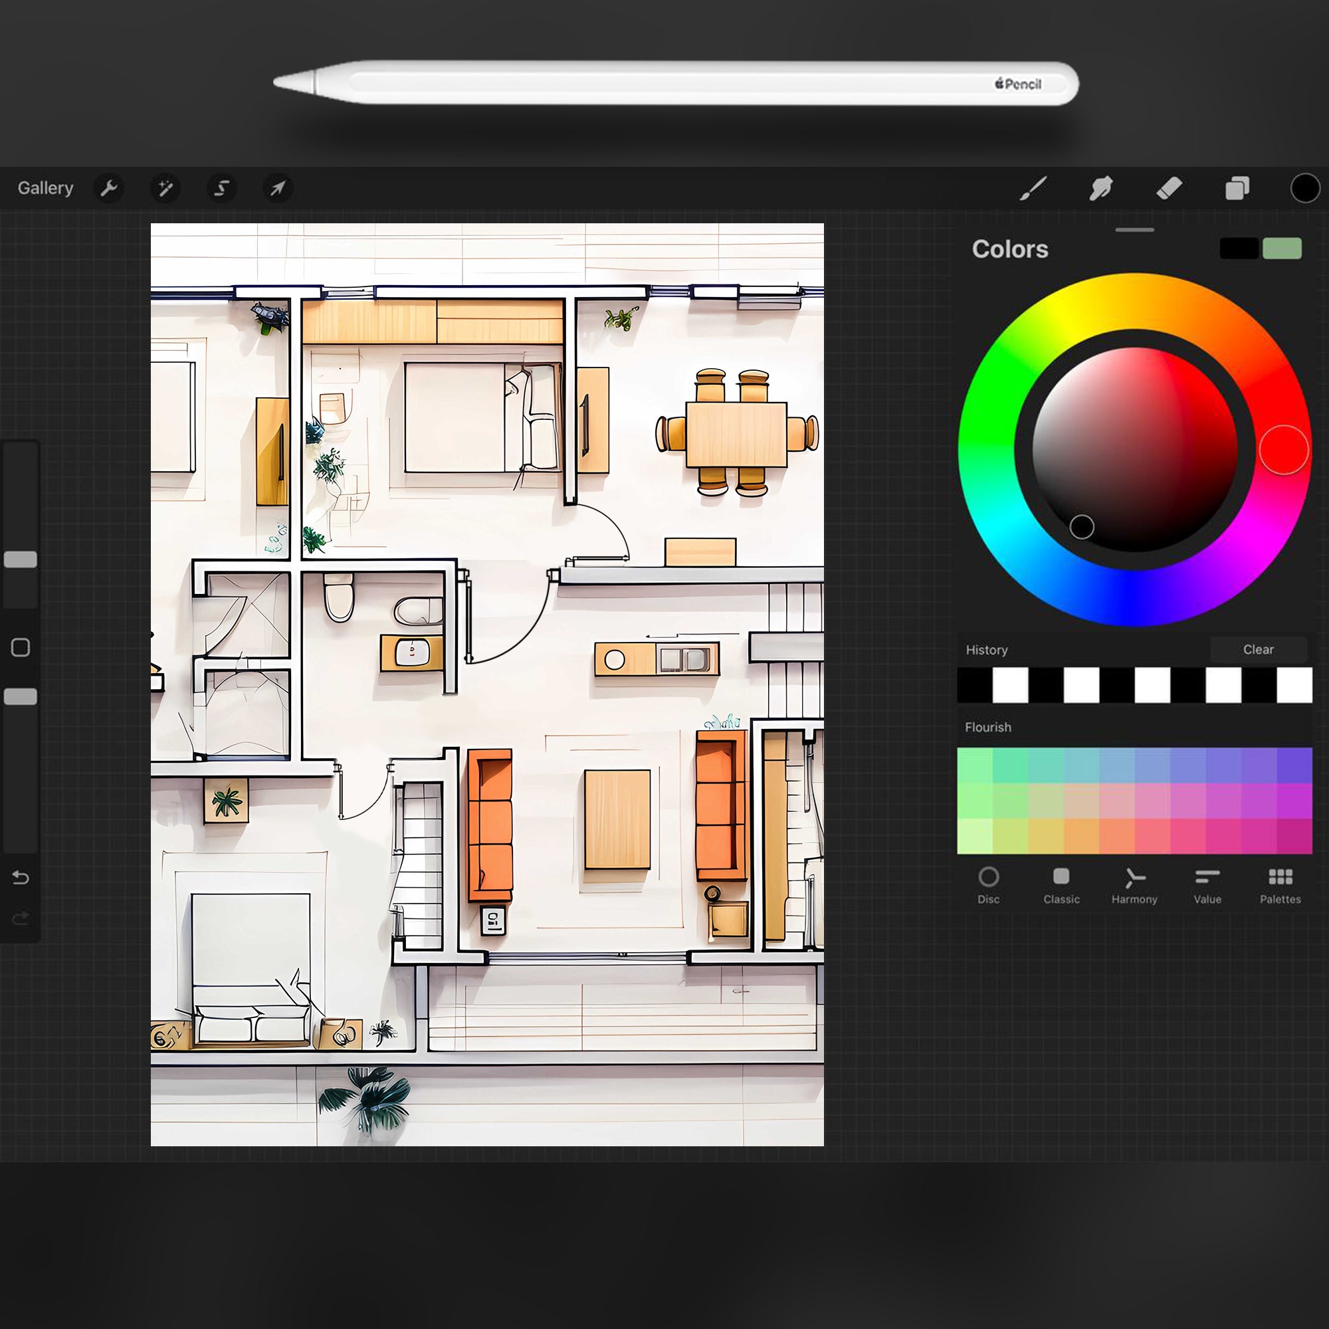Go back to the Gallery

[45, 188]
